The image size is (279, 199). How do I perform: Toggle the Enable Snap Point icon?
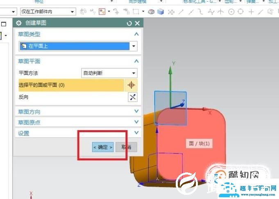[171, 12]
